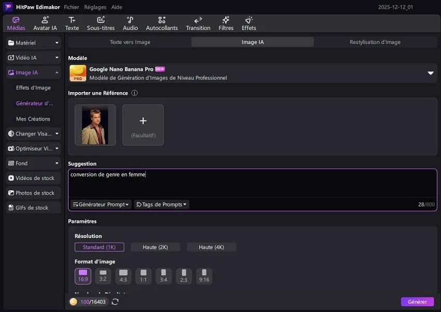This screenshot has height=312, width=441.
Task: Select Haute (2K) resolution
Action: click(156, 247)
